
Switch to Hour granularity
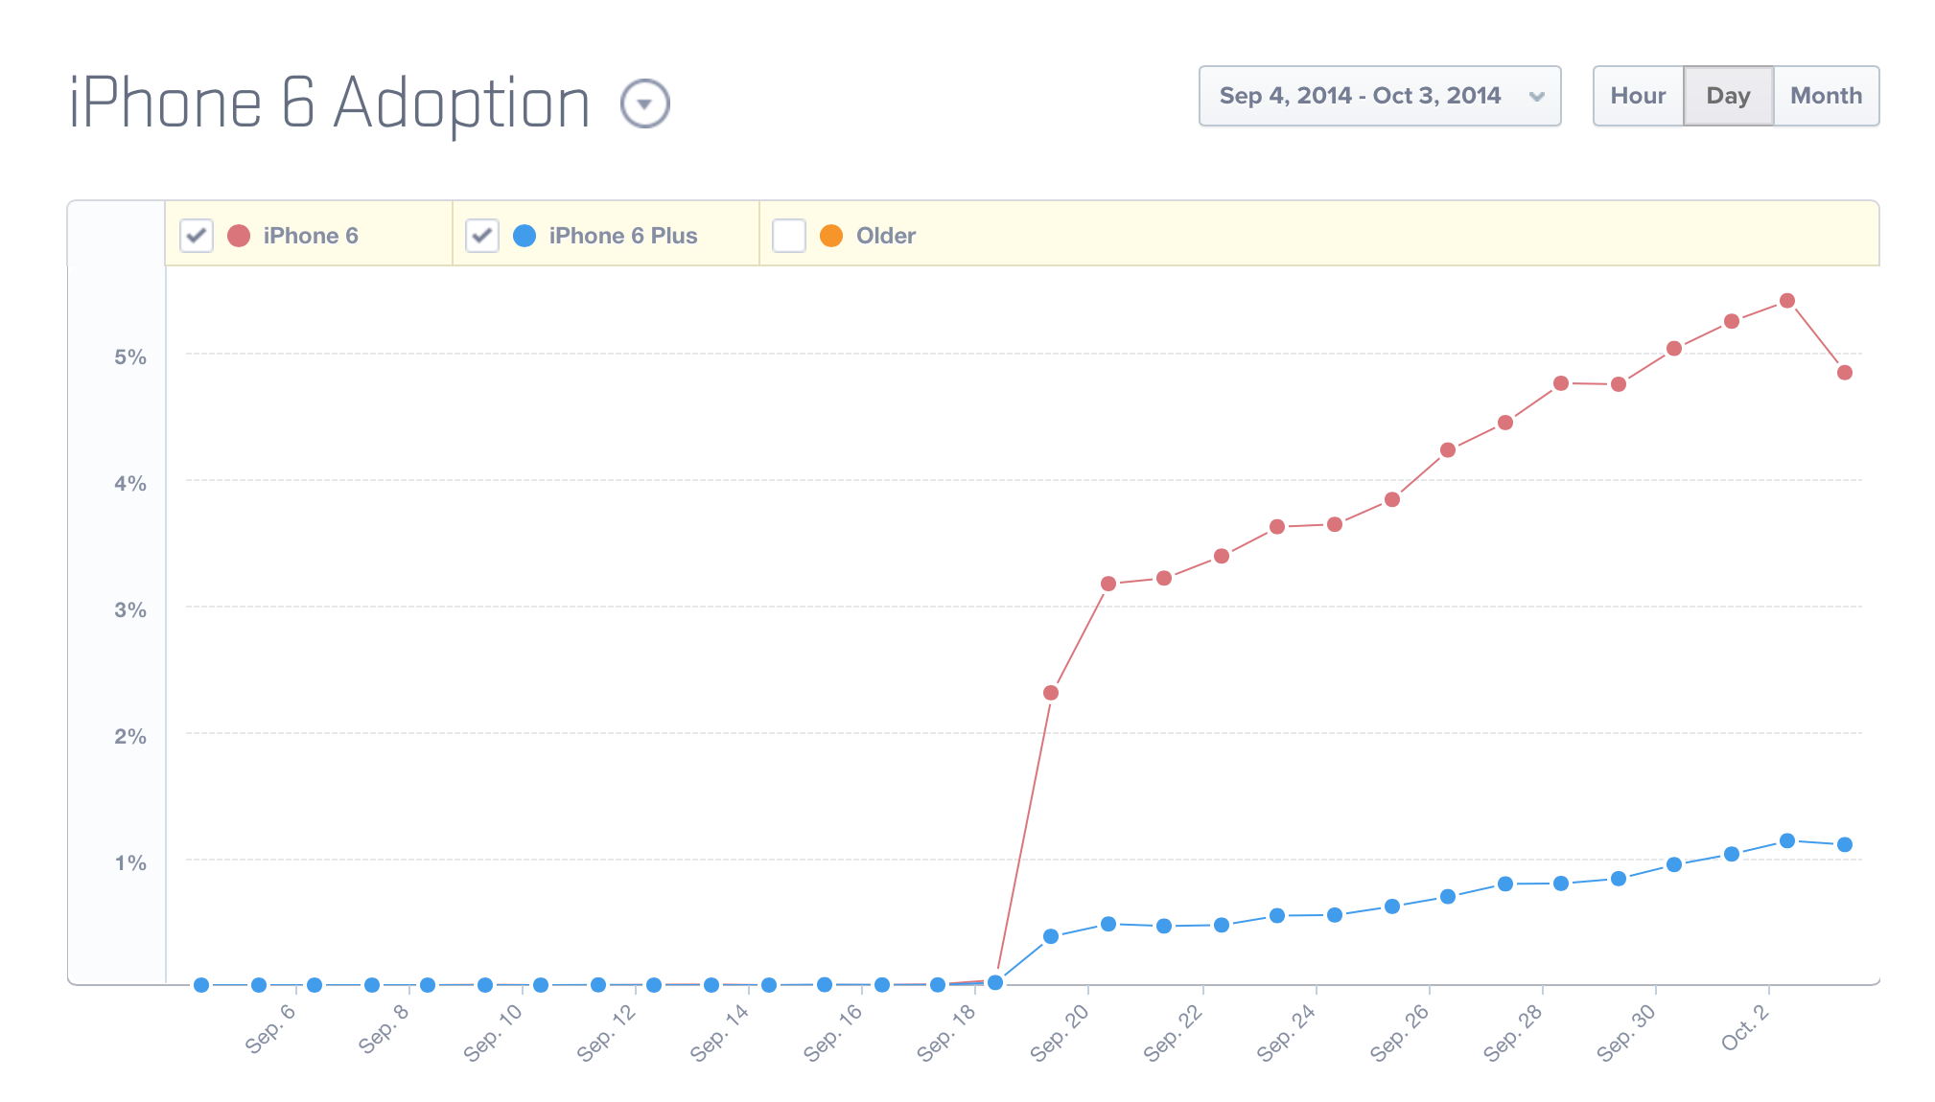[1638, 96]
